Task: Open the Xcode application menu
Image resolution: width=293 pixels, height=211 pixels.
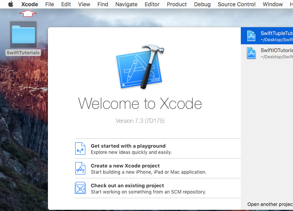Action: click(30, 4)
